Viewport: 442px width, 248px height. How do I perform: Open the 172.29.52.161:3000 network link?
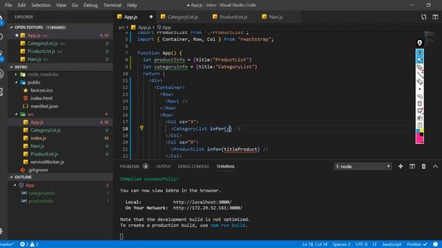pos(208,208)
